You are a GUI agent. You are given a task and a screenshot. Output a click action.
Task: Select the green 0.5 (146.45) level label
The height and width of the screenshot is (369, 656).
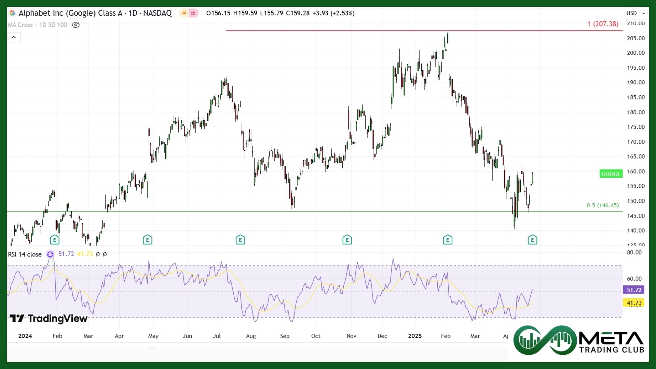click(x=603, y=205)
